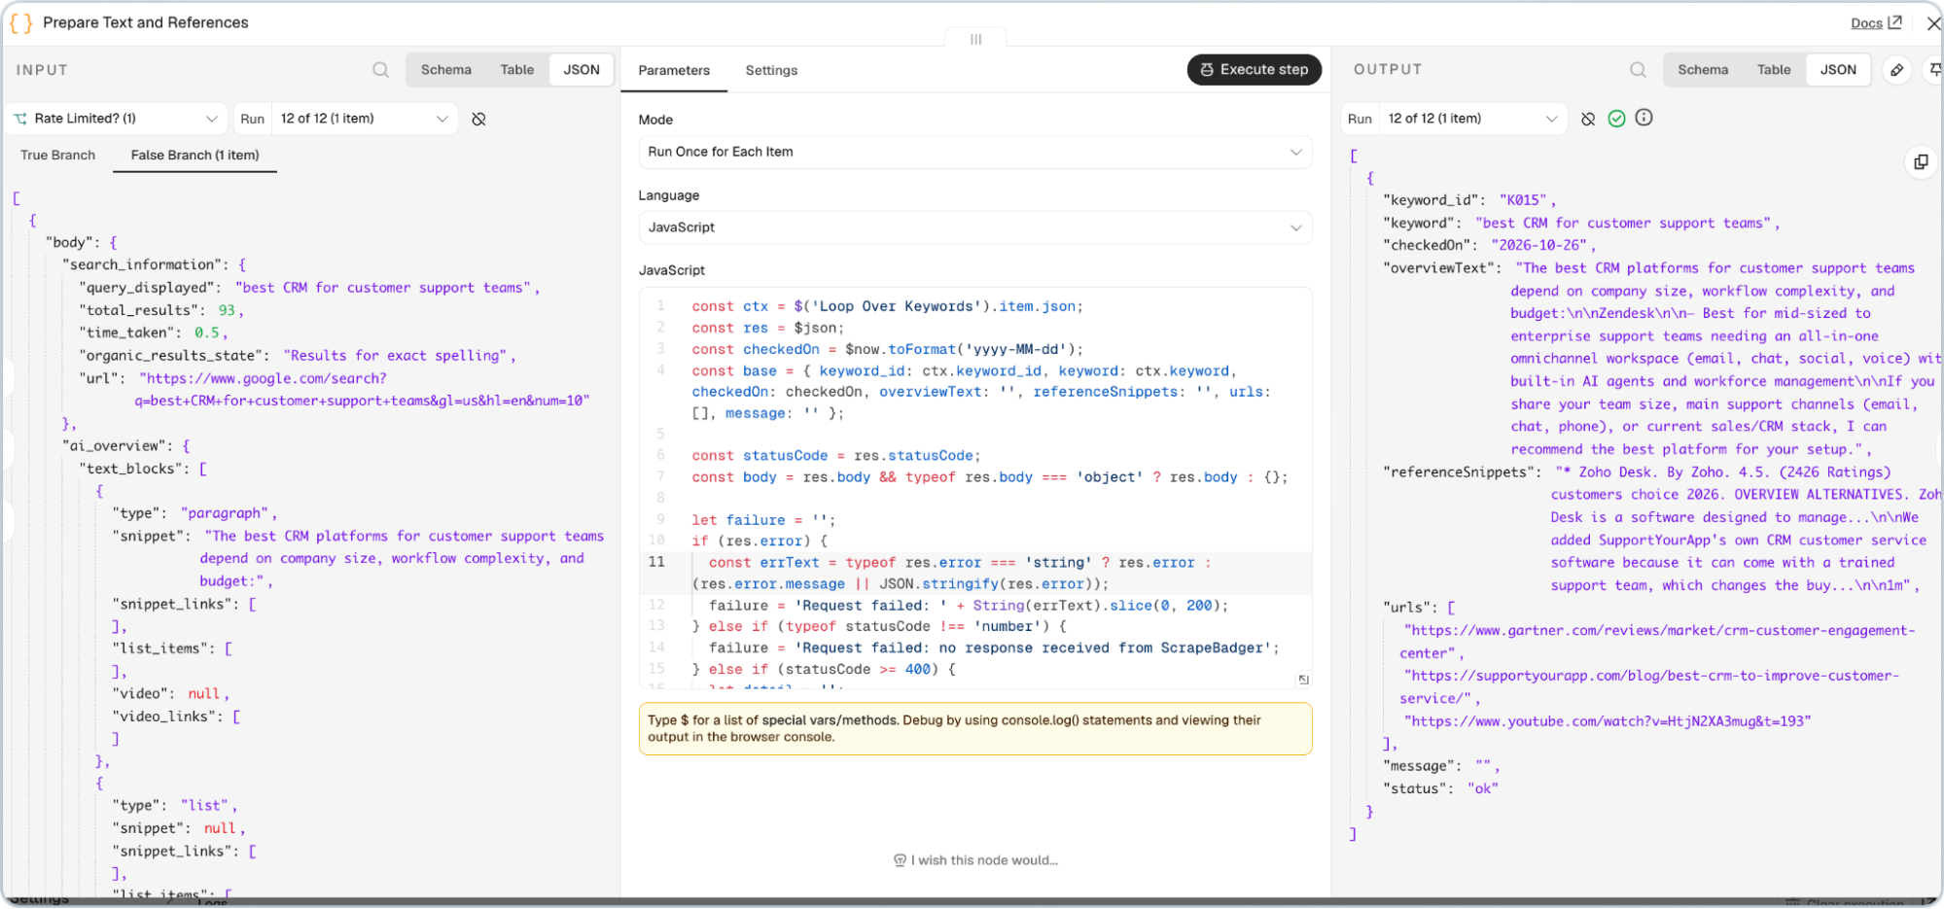Click the "keyword_id": "K015" output line

point(1468,200)
